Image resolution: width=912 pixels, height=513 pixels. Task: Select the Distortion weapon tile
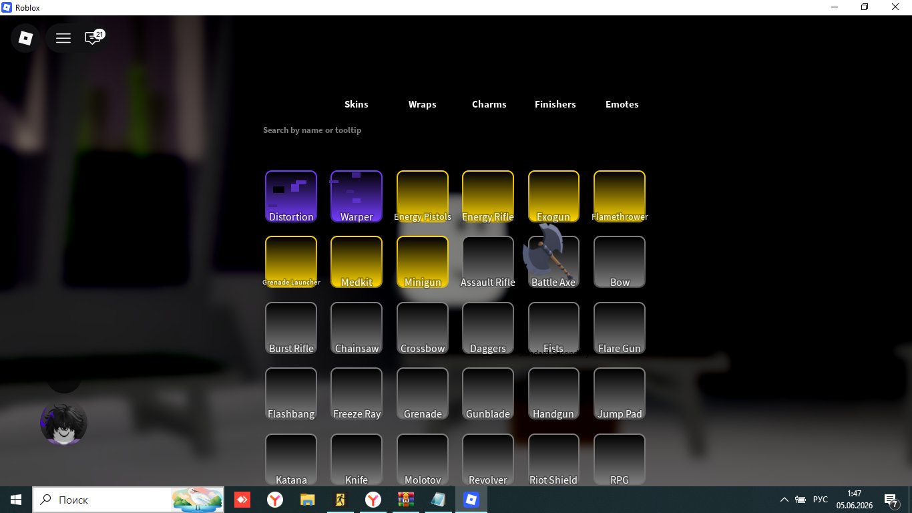pyautogui.click(x=291, y=196)
